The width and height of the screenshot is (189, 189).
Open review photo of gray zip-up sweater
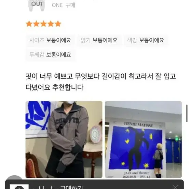coord(64,139)
